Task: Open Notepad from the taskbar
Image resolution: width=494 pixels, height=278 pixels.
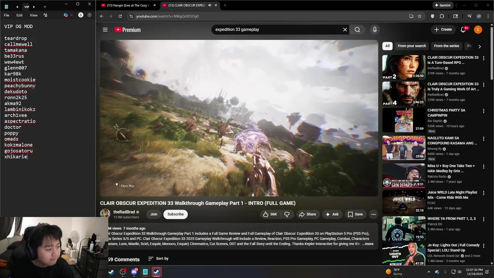Action: (145, 272)
